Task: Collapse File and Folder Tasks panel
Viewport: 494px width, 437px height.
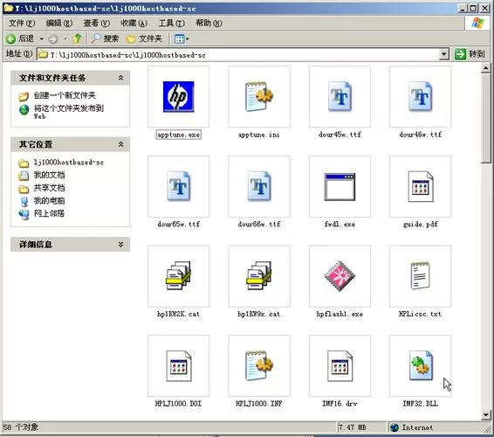Action: tap(120, 78)
